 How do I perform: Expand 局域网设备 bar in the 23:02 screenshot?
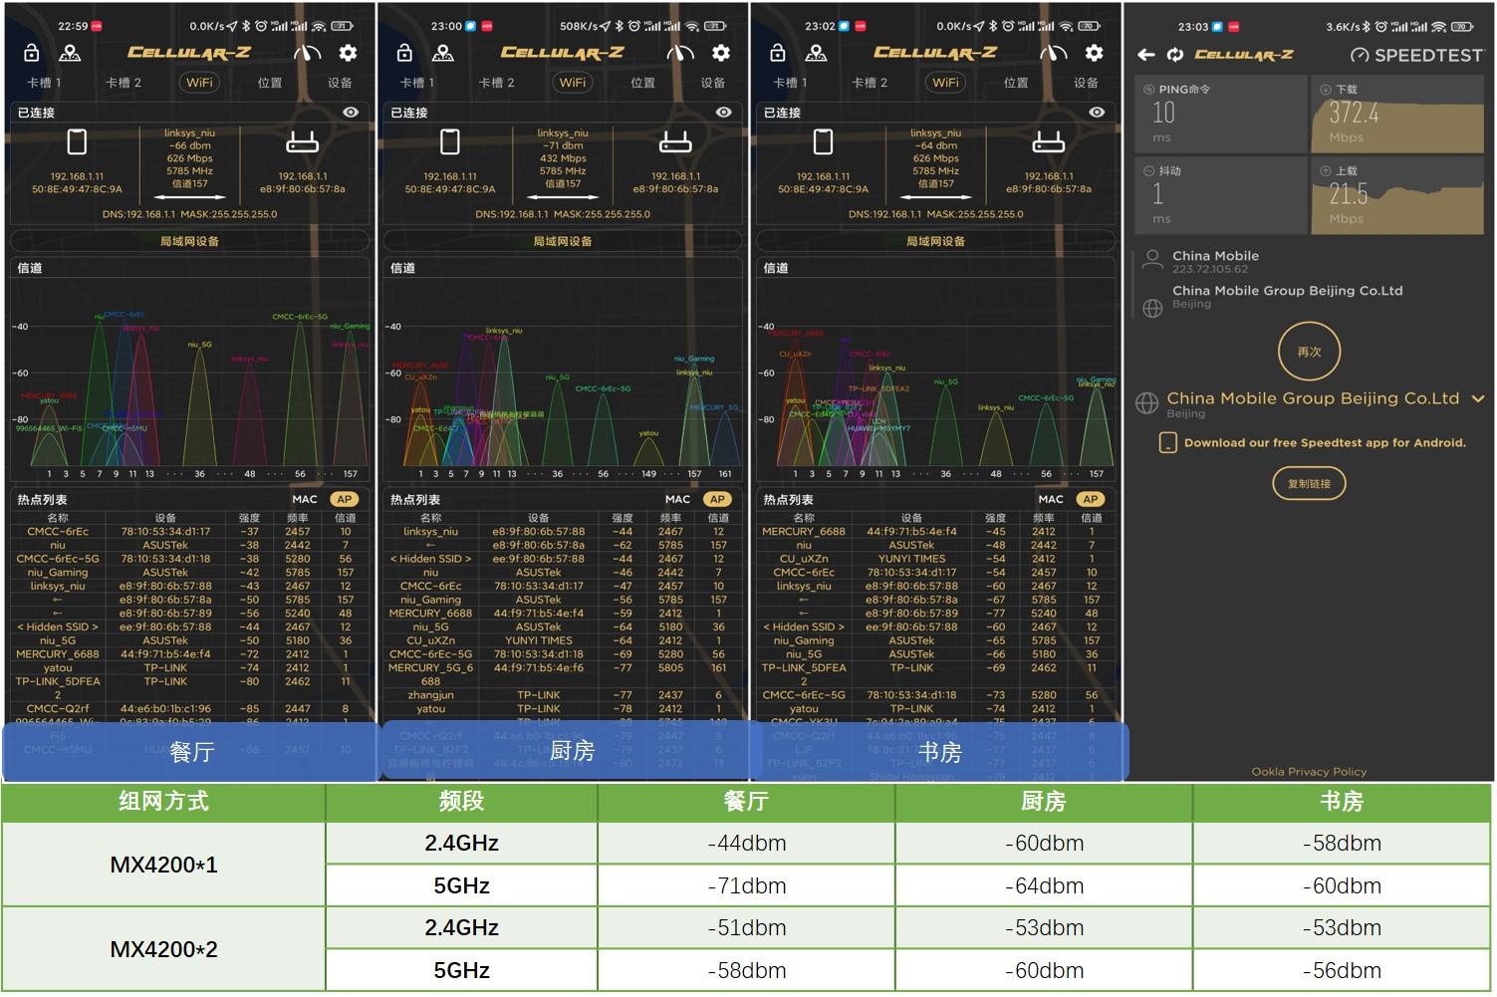935,241
